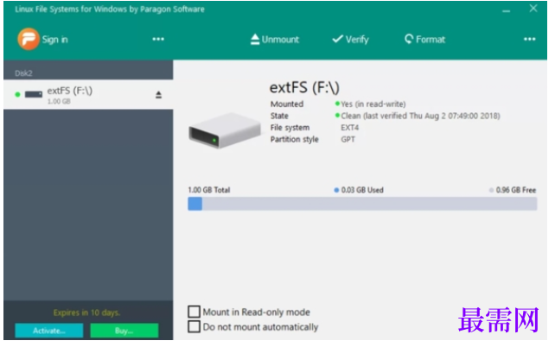Click the disk usage bar
This screenshot has width=555, height=347.
[362, 204]
